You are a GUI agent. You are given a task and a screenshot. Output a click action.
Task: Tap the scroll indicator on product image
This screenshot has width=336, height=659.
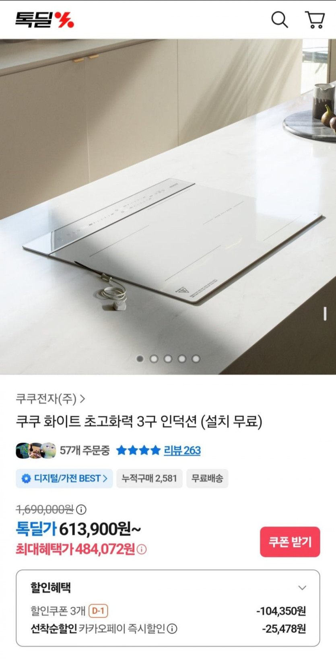pyautogui.click(x=325, y=314)
